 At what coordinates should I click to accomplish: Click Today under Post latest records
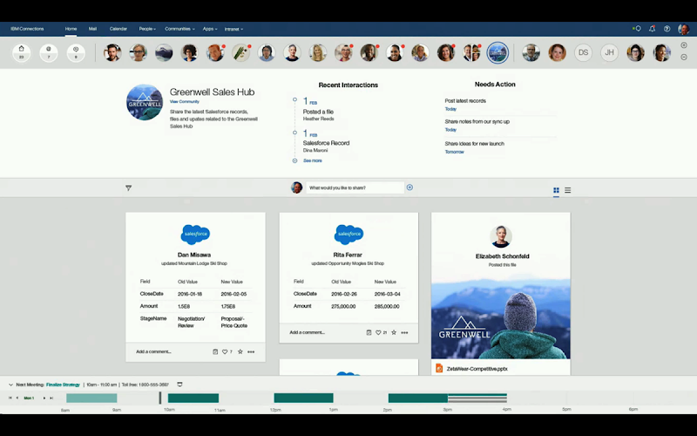click(x=450, y=109)
